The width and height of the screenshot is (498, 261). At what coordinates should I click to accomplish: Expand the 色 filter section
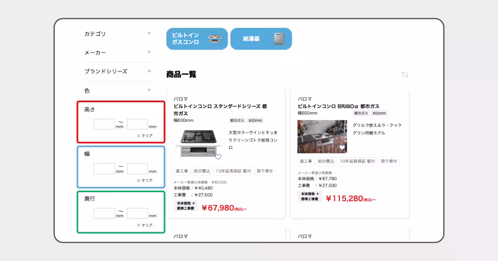(149, 90)
